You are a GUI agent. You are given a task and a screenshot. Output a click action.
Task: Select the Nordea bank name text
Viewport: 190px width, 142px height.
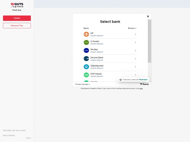pyautogui.click(x=94, y=49)
